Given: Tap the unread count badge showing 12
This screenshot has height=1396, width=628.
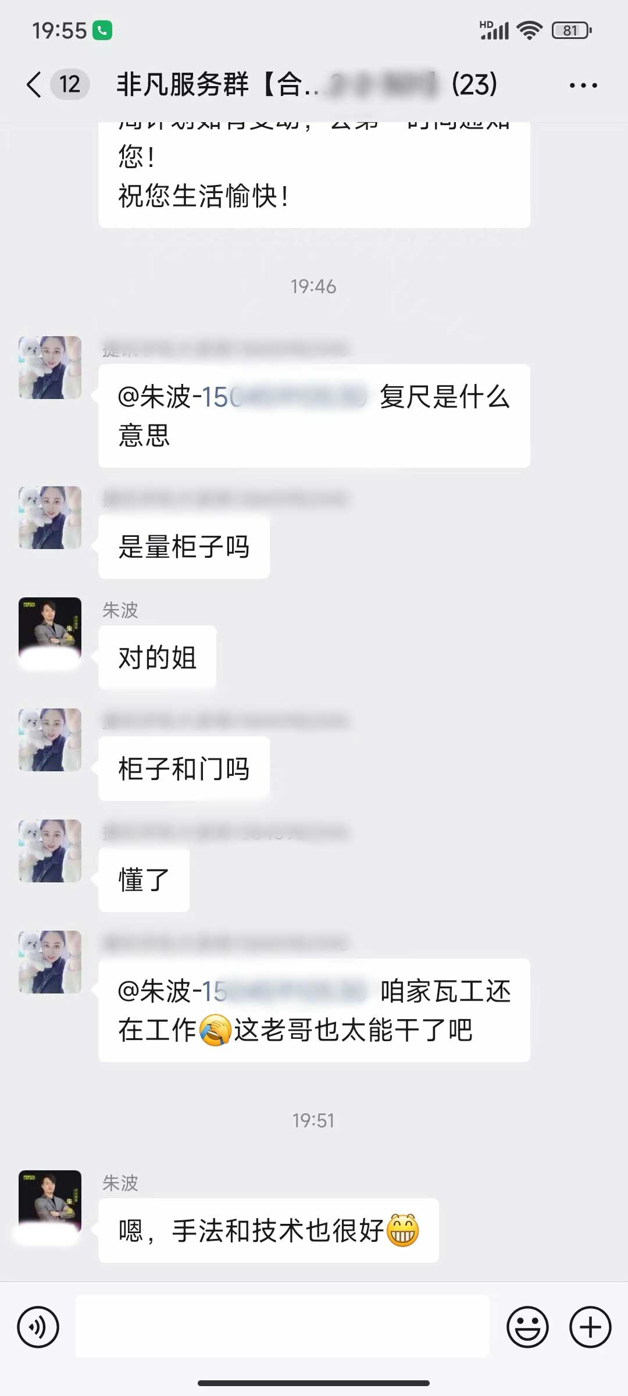Looking at the screenshot, I should pos(70,85).
